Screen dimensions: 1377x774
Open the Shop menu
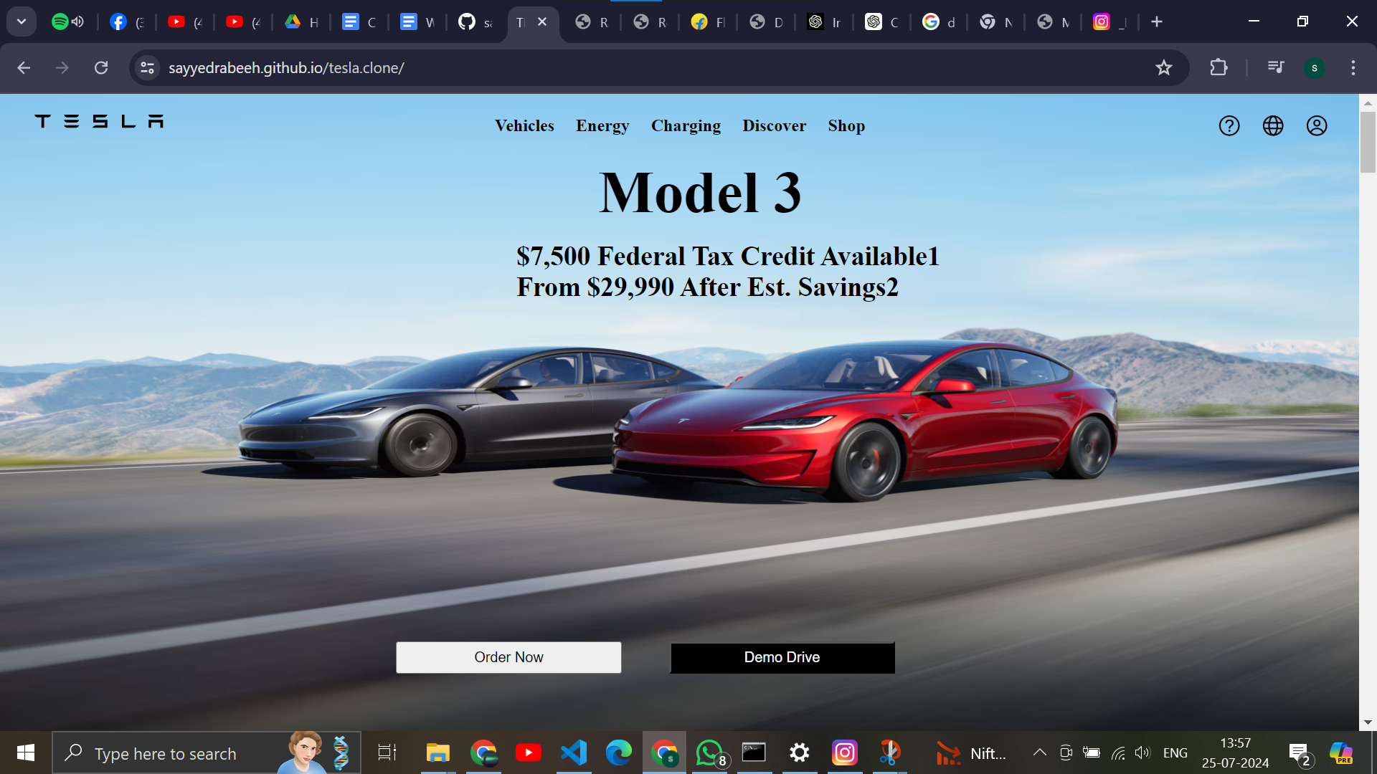[x=846, y=126]
